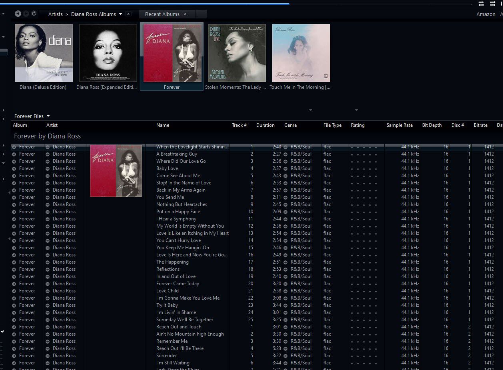Click the double right-arrows playback mode icon

(492, 4)
